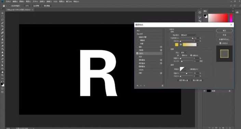Select the Hand tool
Screen dimensions: 241x129
2,72
